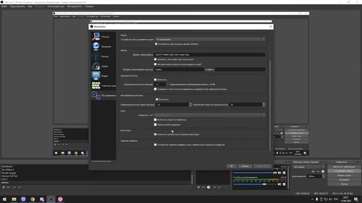Click Start Streaming button in Controls
The height and width of the screenshot is (203, 362).
click(344, 167)
